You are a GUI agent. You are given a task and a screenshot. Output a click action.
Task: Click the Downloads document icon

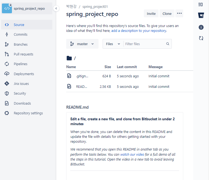[x=7, y=103]
